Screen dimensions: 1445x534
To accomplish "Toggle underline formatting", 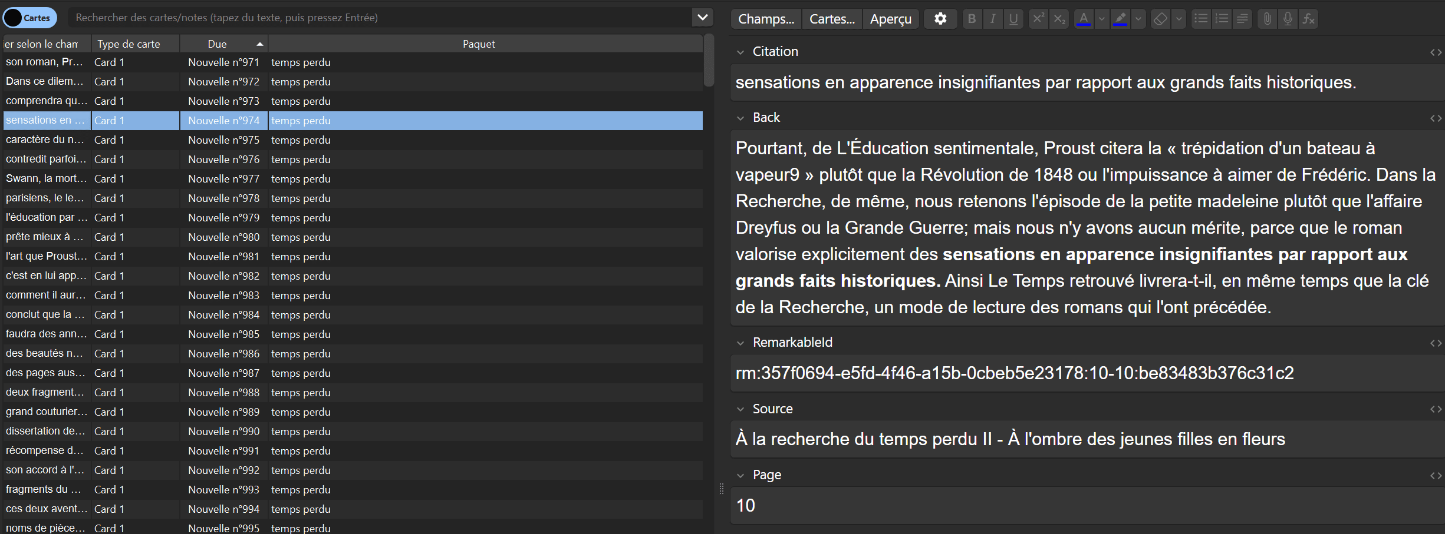I will click(1013, 19).
